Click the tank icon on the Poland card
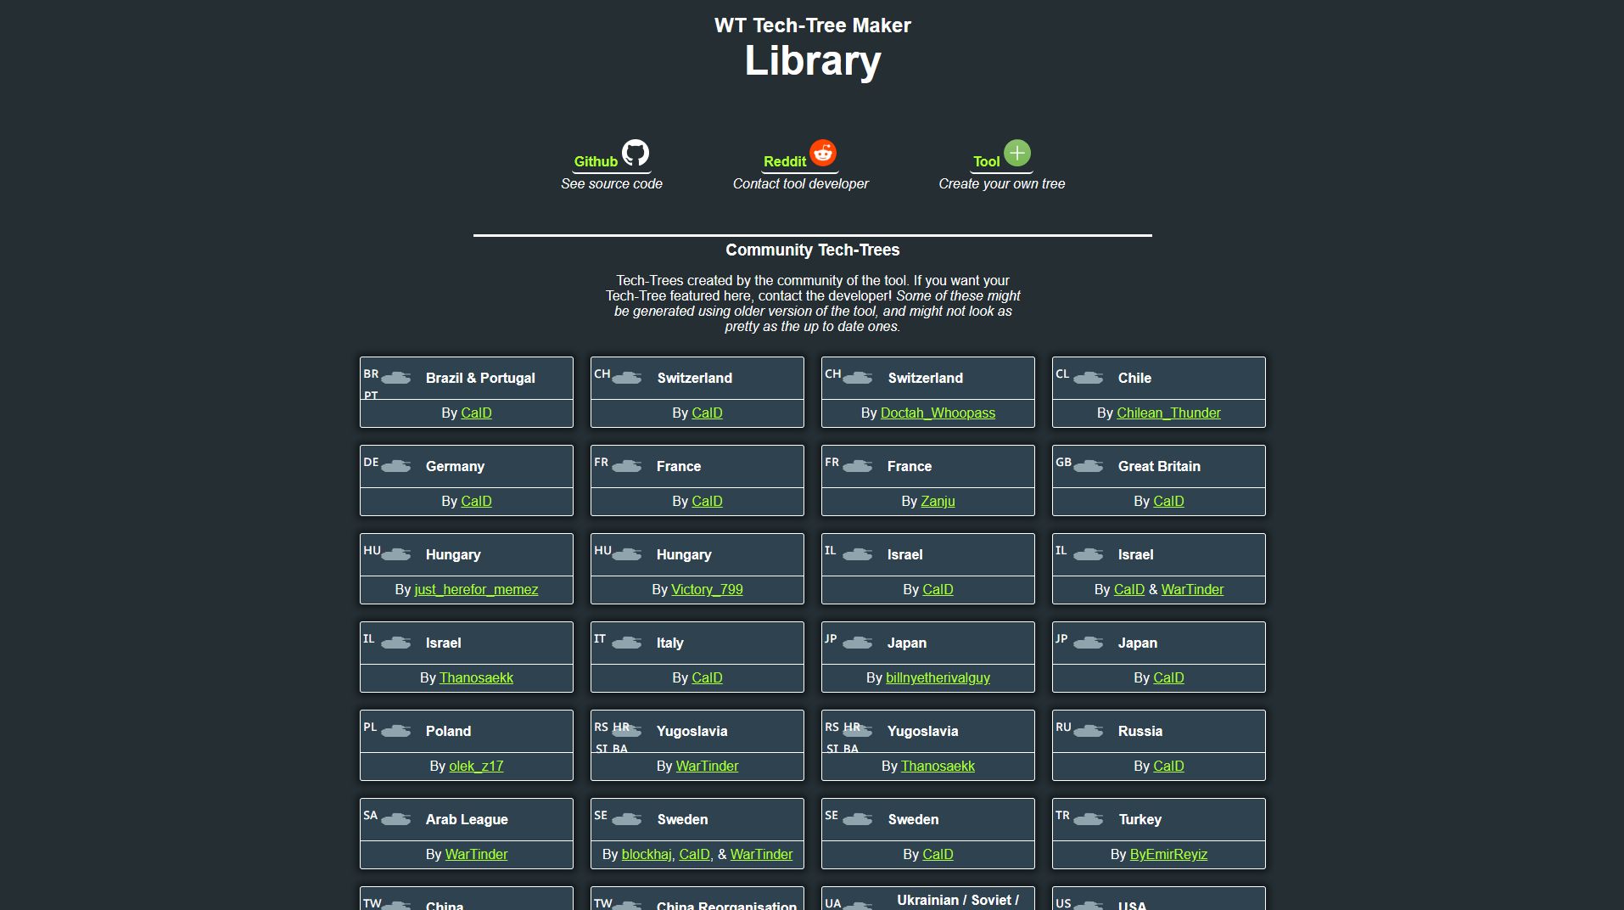 pos(396,731)
